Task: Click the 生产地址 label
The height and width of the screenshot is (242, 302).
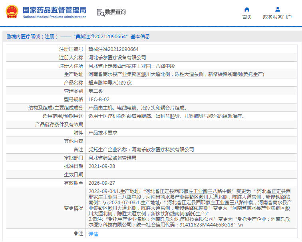Action: coord(74,74)
